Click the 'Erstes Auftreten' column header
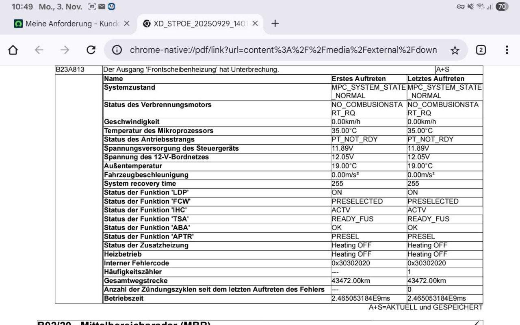This screenshot has width=520, height=325. pyautogui.click(x=359, y=78)
